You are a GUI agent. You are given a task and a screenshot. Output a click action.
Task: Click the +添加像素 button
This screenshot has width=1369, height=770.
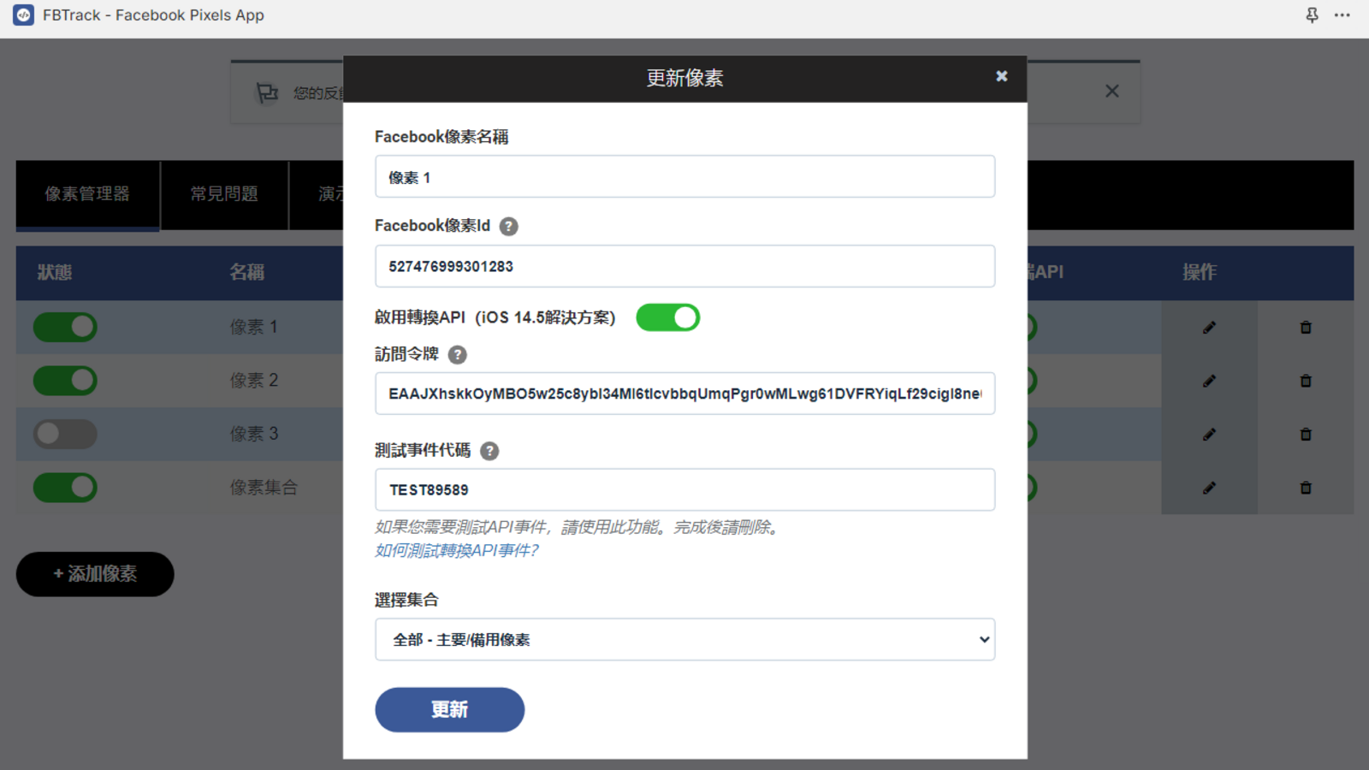click(x=95, y=574)
